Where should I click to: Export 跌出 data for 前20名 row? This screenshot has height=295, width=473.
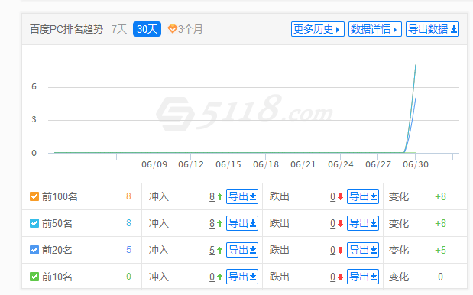tap(363, 250)
